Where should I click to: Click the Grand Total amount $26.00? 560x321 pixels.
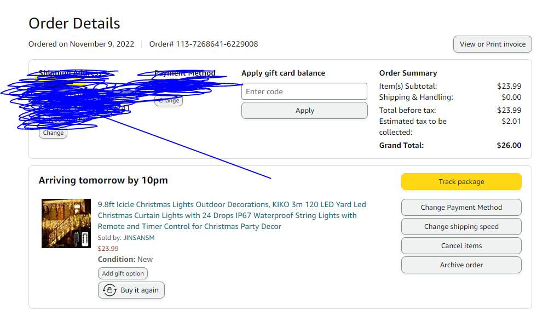point(509,145)
